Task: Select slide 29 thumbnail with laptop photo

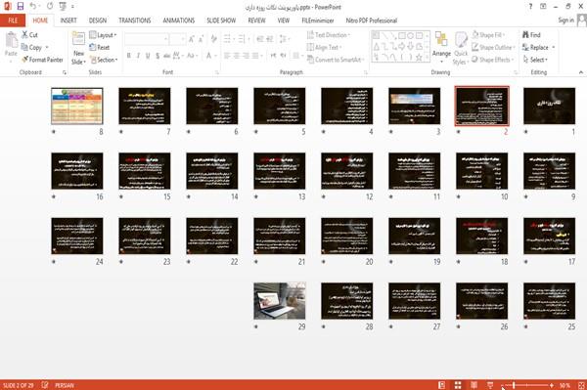Action: (279, 301)
